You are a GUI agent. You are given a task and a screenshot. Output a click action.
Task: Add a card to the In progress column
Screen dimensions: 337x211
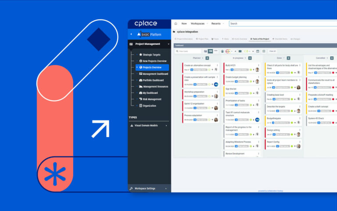point(250,58)
